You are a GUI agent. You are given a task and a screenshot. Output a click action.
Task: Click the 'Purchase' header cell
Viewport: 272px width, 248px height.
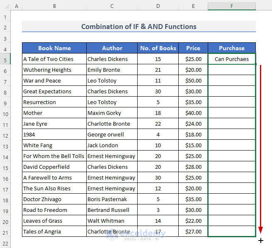coord(232,48)
